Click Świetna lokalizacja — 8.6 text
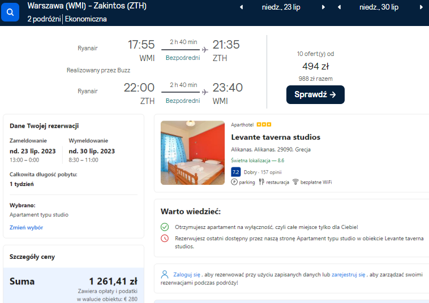The width and height of the screenshot is (429, 303). pos(258,161)
